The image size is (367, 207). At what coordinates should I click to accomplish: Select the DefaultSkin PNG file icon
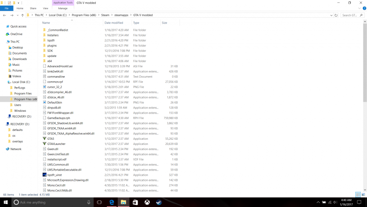pyautogui.click(x=44, y=103)
